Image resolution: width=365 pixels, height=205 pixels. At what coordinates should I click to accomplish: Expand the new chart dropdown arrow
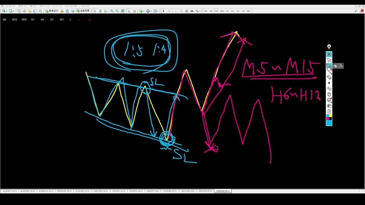(7, 11)
